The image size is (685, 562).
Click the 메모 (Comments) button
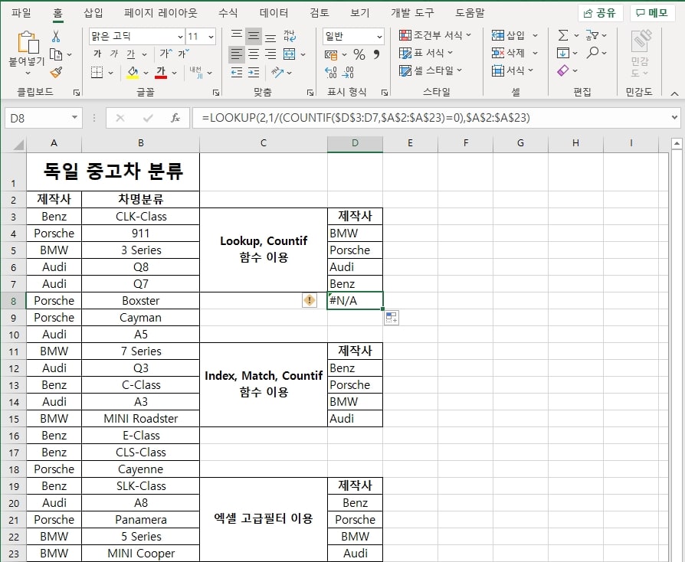coord(652,13)
